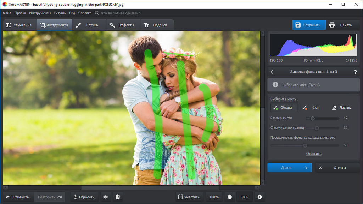Select the Объект brush
The width and height of the screenshot is (363, 204).
point(282,108)
